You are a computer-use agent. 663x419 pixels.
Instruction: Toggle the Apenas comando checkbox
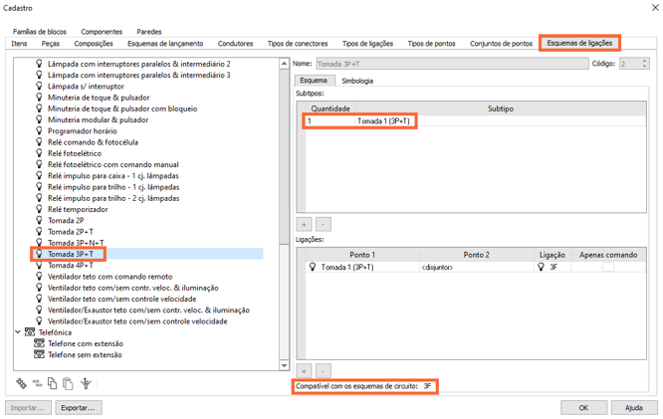click(607, 267)
